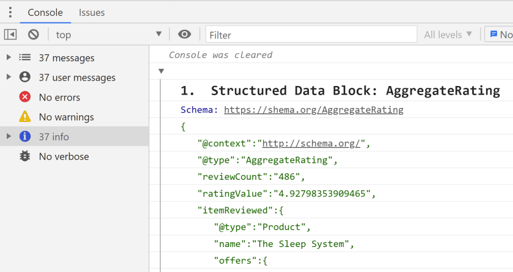Click the Filter input field
The width and height of the screenshot is (513, 272).
(x=311, y=35)
